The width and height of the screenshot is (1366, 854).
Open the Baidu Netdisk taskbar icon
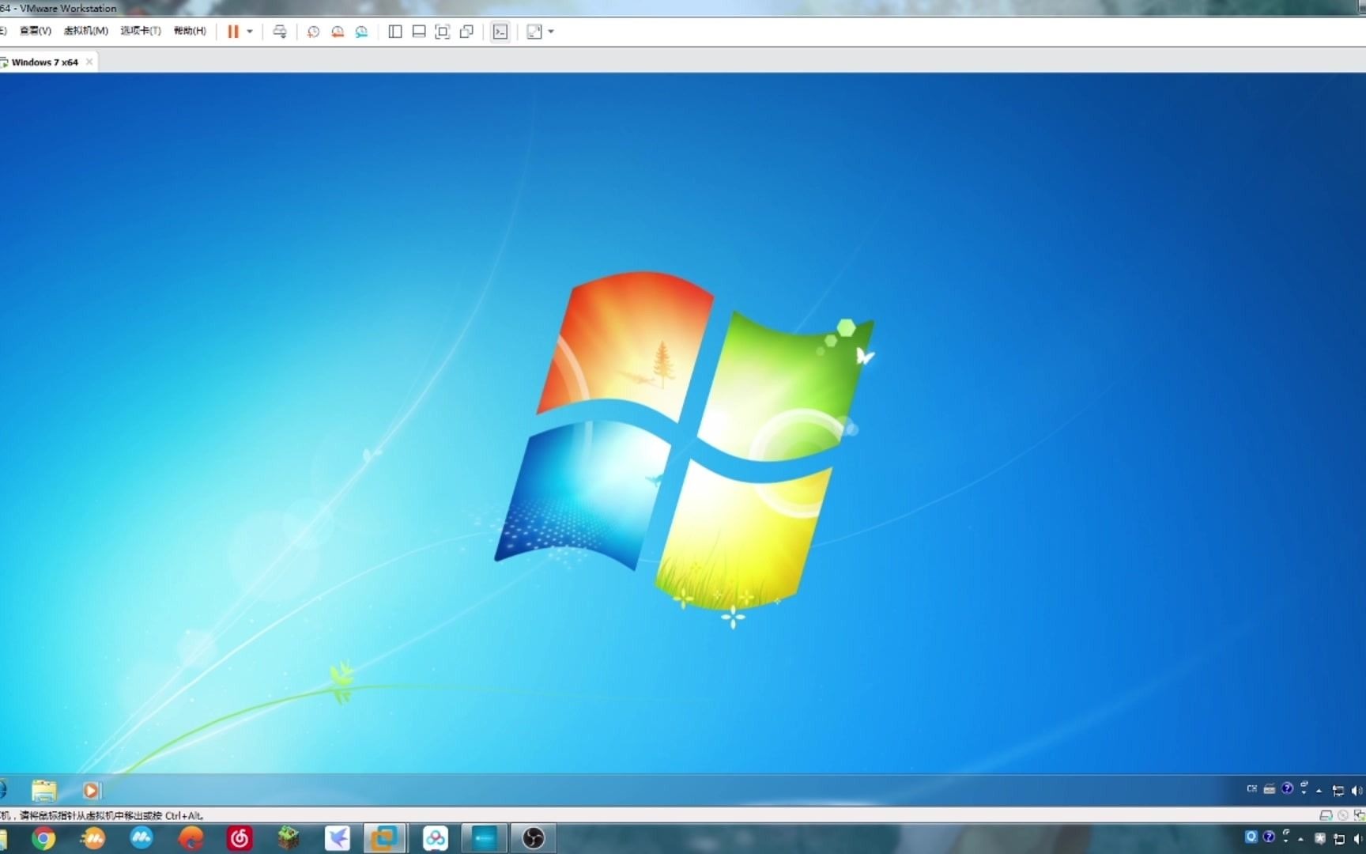(x=436, y=838)
